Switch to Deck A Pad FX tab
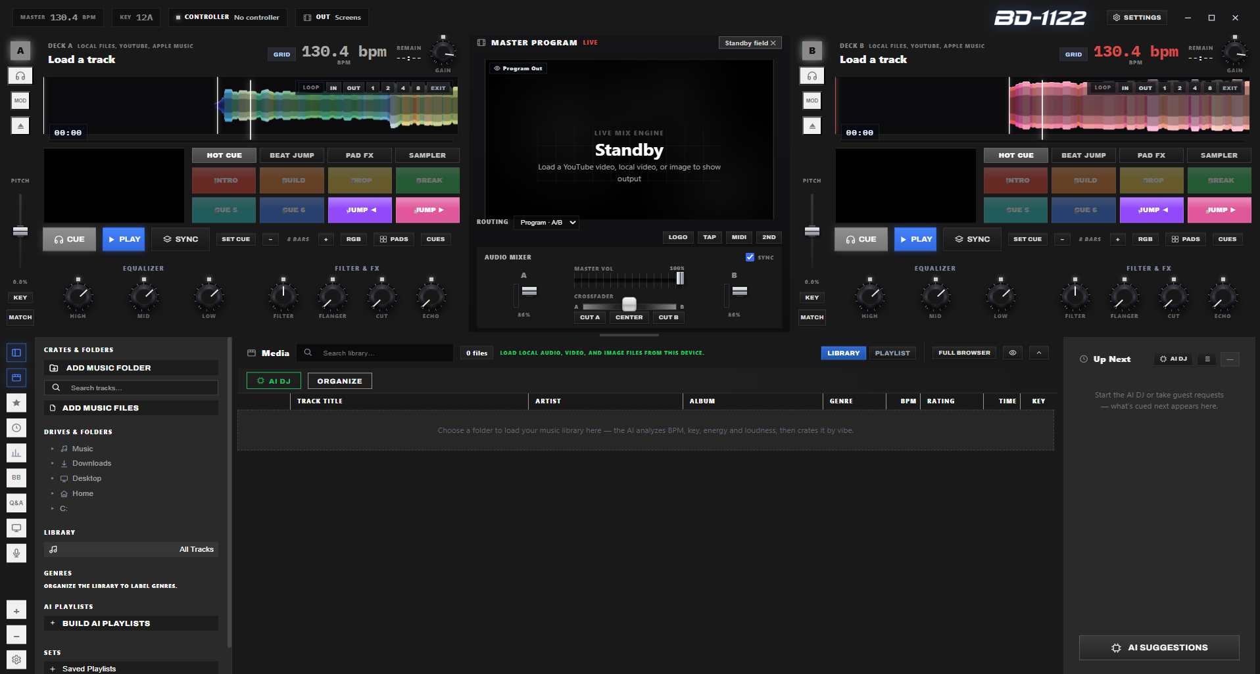This screenshot has width=1260, height=674. pos(360,156)
